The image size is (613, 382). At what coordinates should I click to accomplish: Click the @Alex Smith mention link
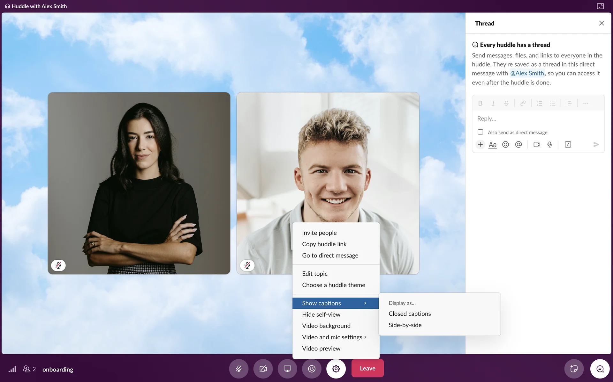tap(527, 73)
